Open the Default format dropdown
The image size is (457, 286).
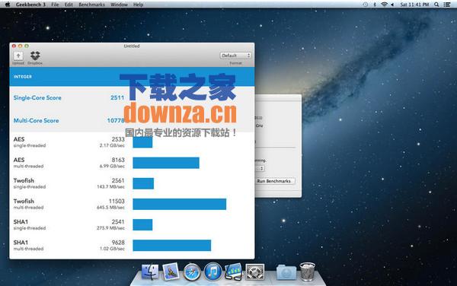point(235,56)
